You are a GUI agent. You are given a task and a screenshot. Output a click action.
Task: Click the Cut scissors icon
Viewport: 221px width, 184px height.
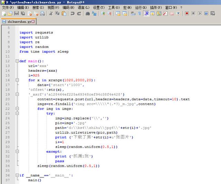pyautogui.click(x=51, y=13)
